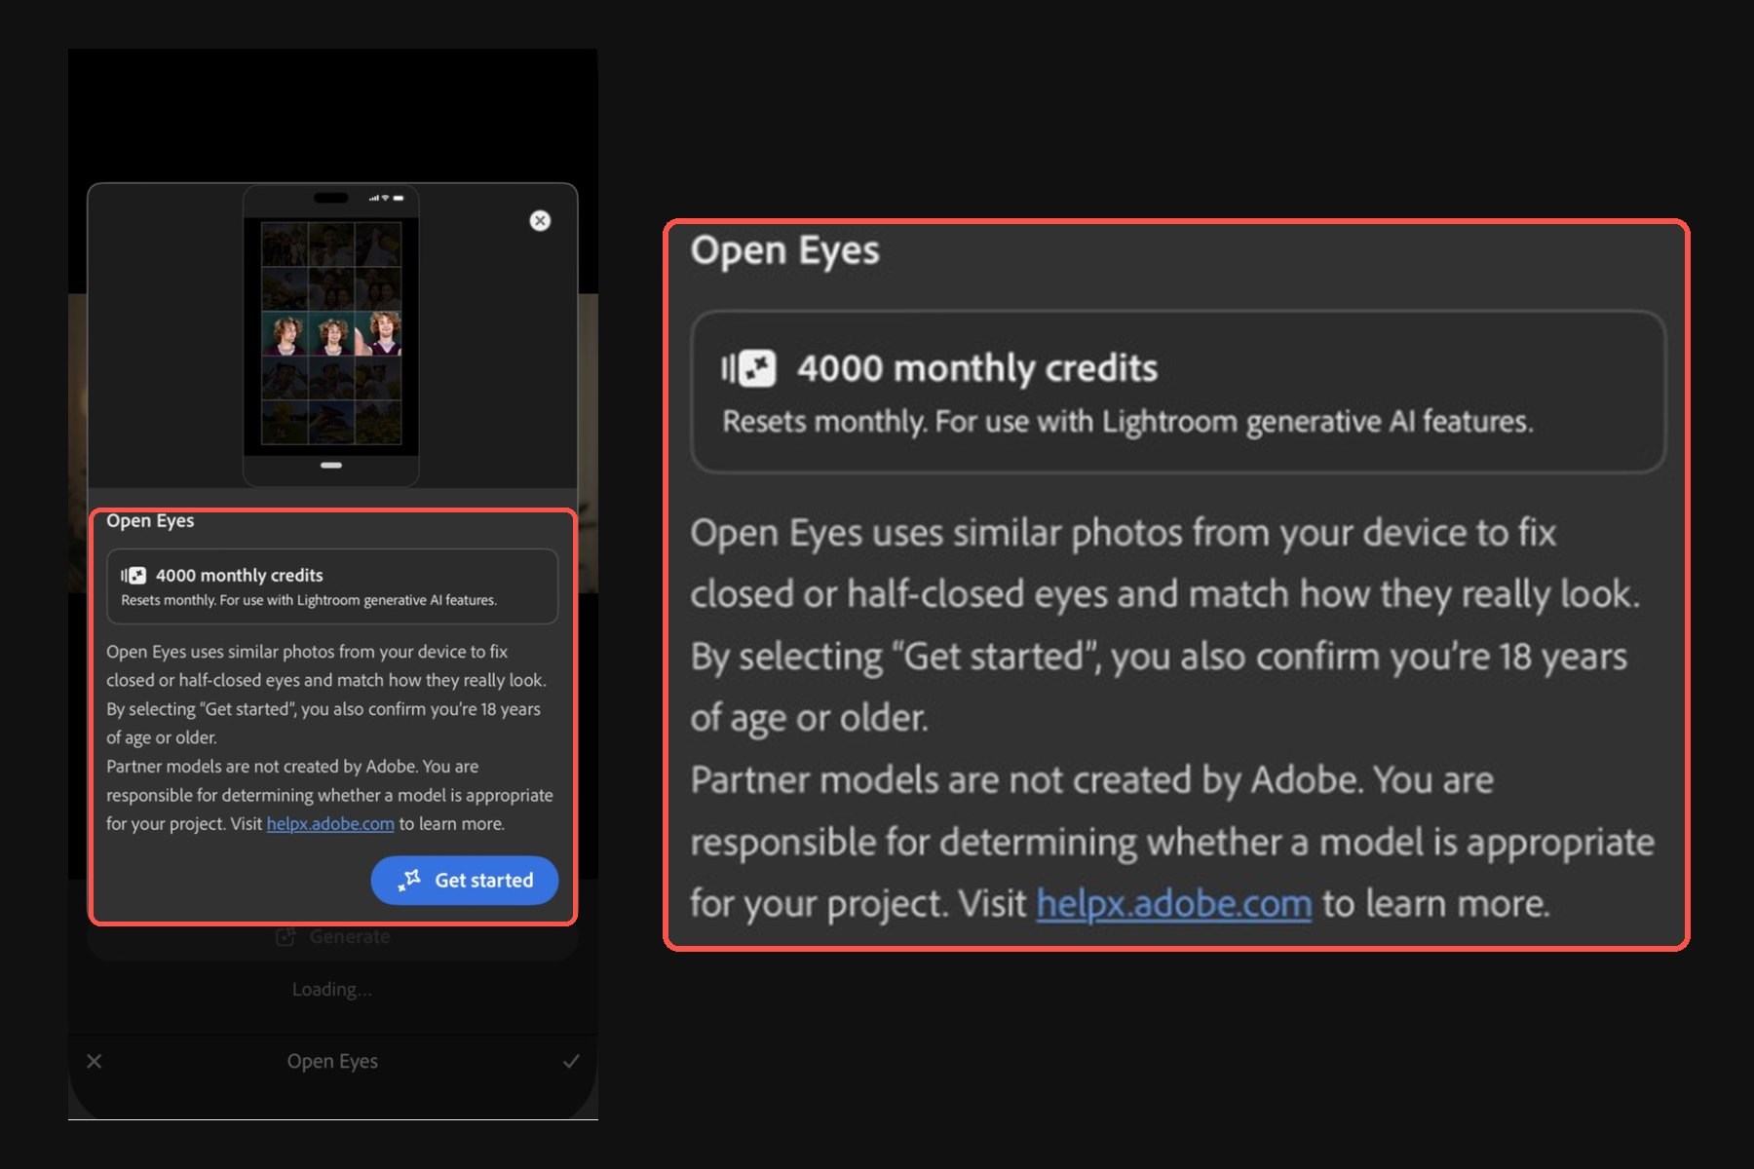Click 'Resets monthly' line in phone dialog
The height and width of the screenshot is (1169, 1754).
tap(309, 600)
